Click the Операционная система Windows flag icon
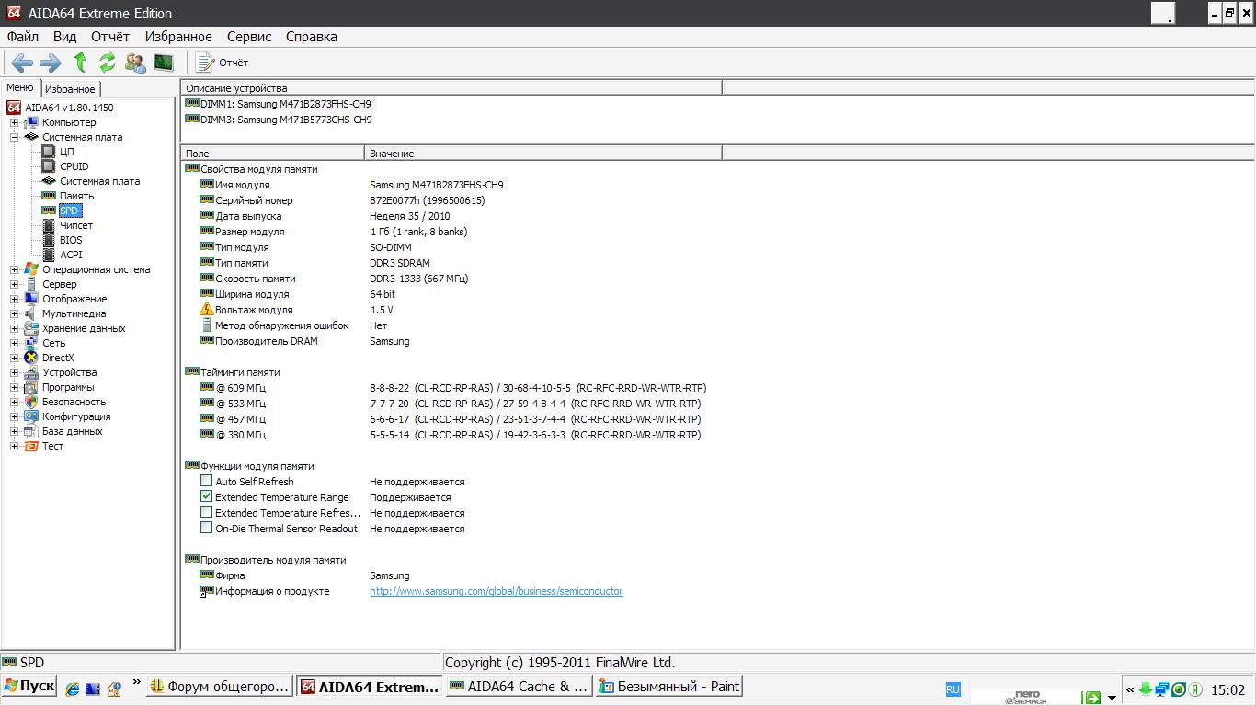This screenshot has height=706, width=1256. click(31, 269)
